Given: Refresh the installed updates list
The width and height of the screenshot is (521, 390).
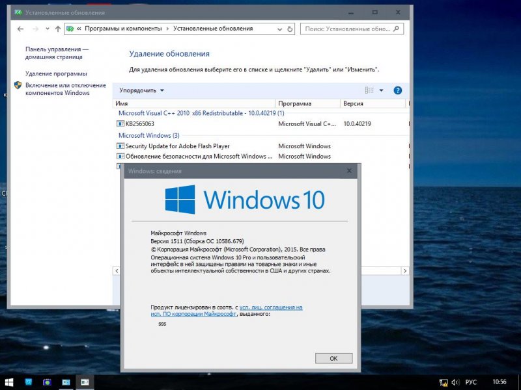Looking at the screenshot, I should (290, 29).
